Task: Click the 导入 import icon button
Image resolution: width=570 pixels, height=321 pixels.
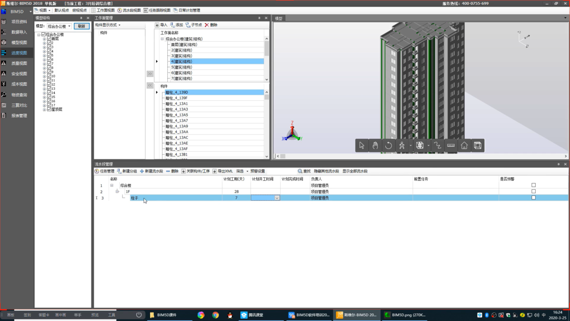Action: click(161, 25)
